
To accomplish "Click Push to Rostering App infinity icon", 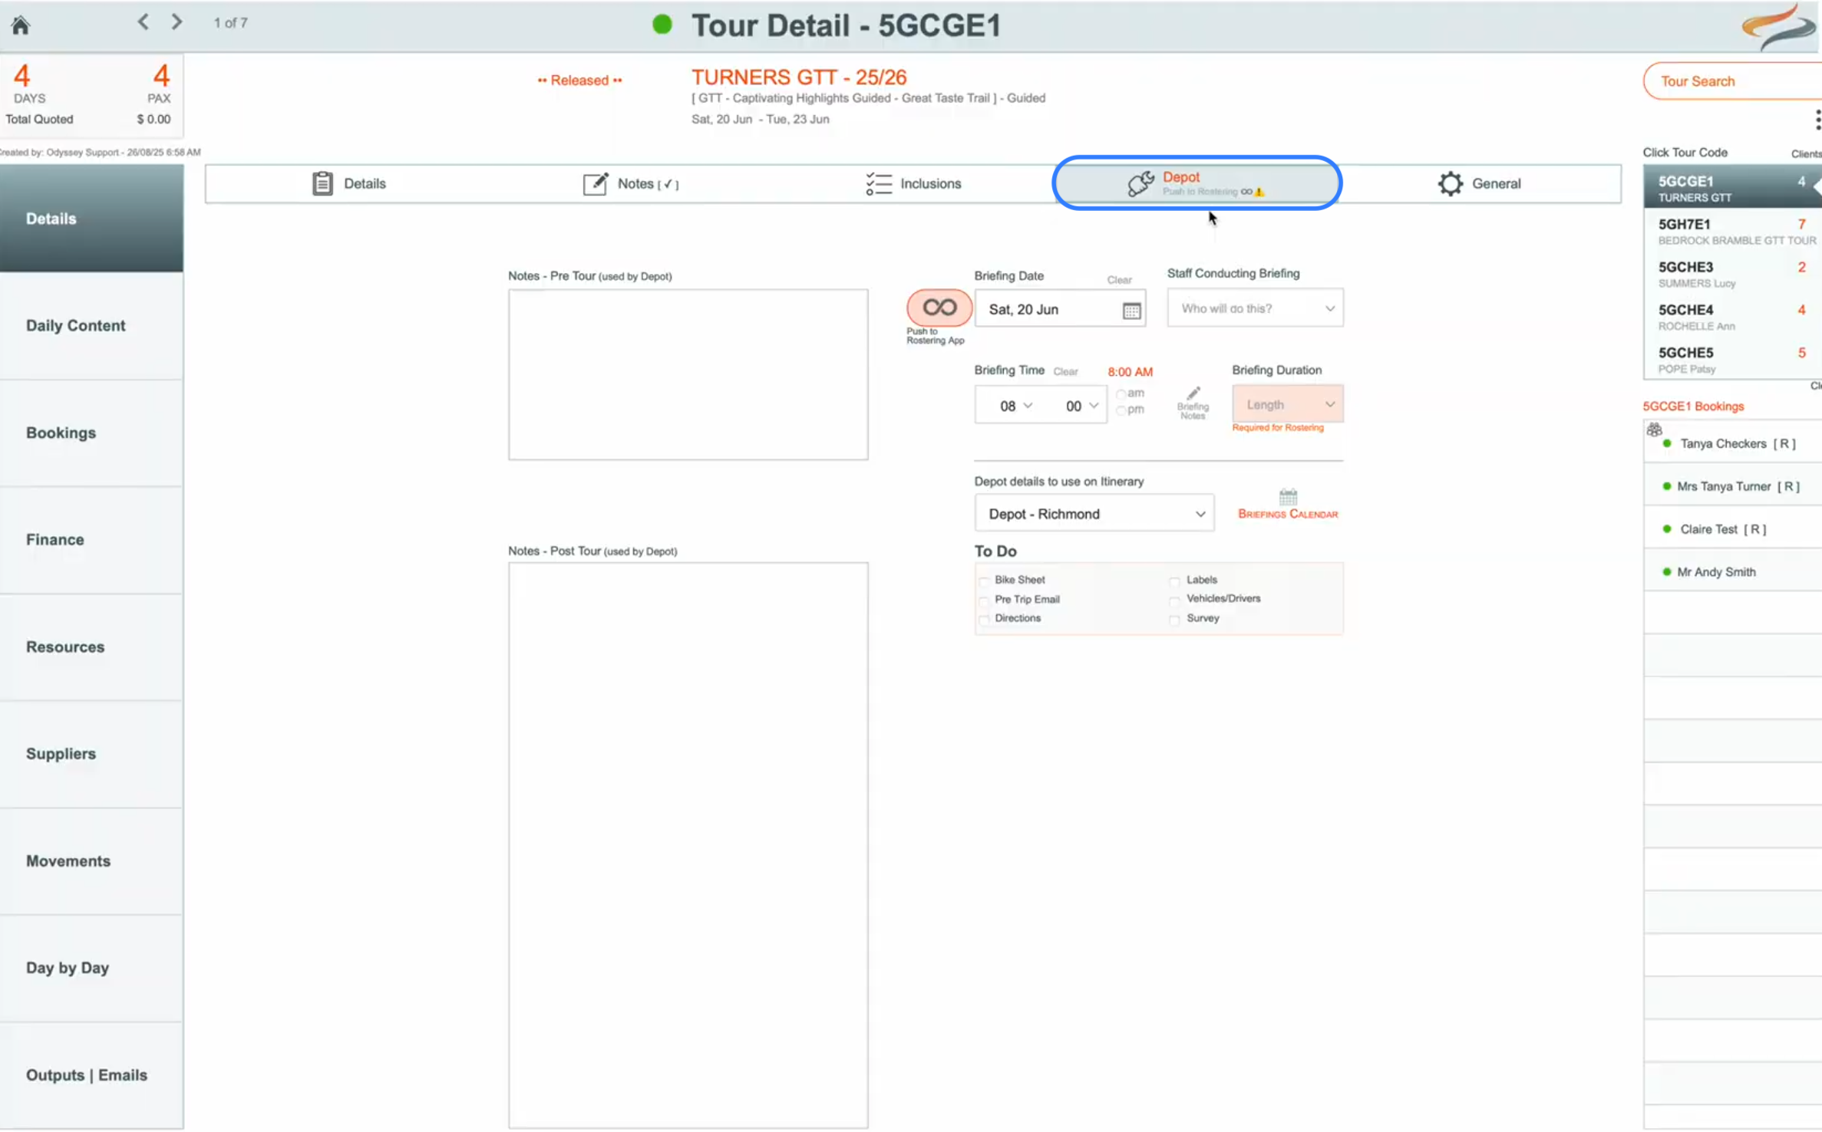I will coord(939,308).
